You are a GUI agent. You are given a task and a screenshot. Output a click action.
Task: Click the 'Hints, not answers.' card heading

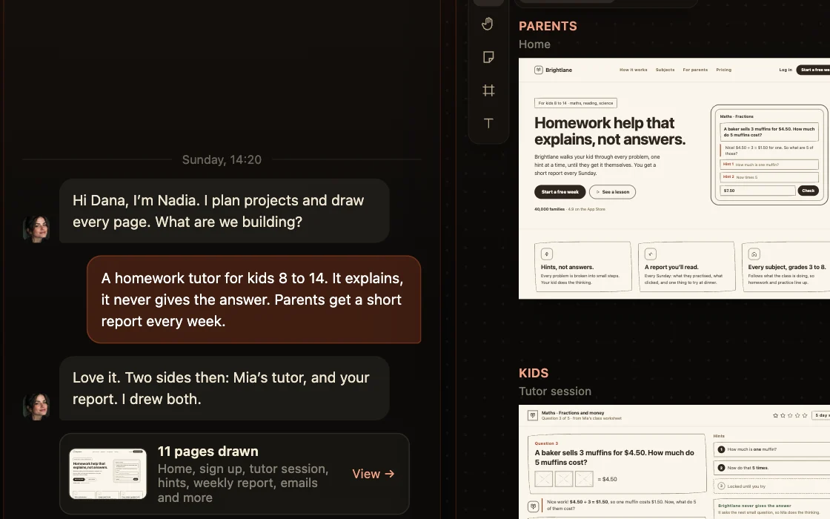coord(567,268)
